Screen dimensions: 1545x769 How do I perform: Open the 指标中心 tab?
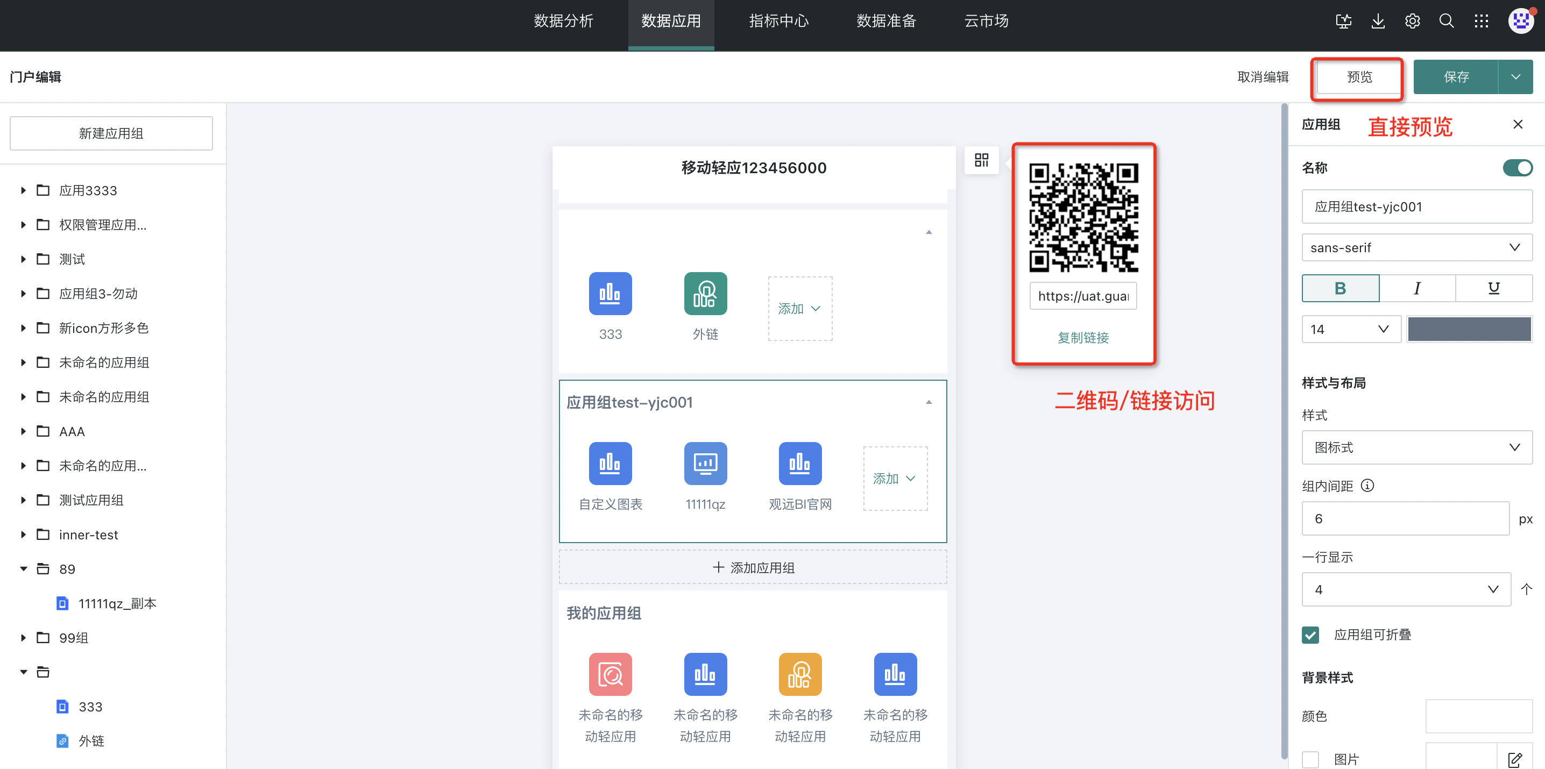click(x=778, y=22)
